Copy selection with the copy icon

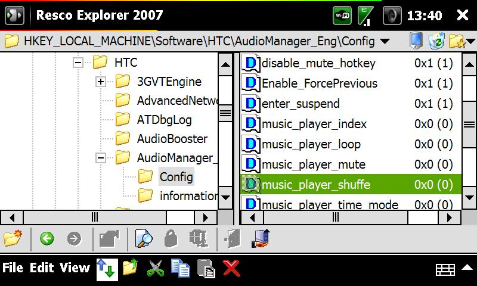[x=181, y=268]
